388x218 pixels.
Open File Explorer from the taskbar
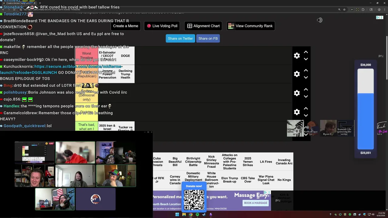184,215
